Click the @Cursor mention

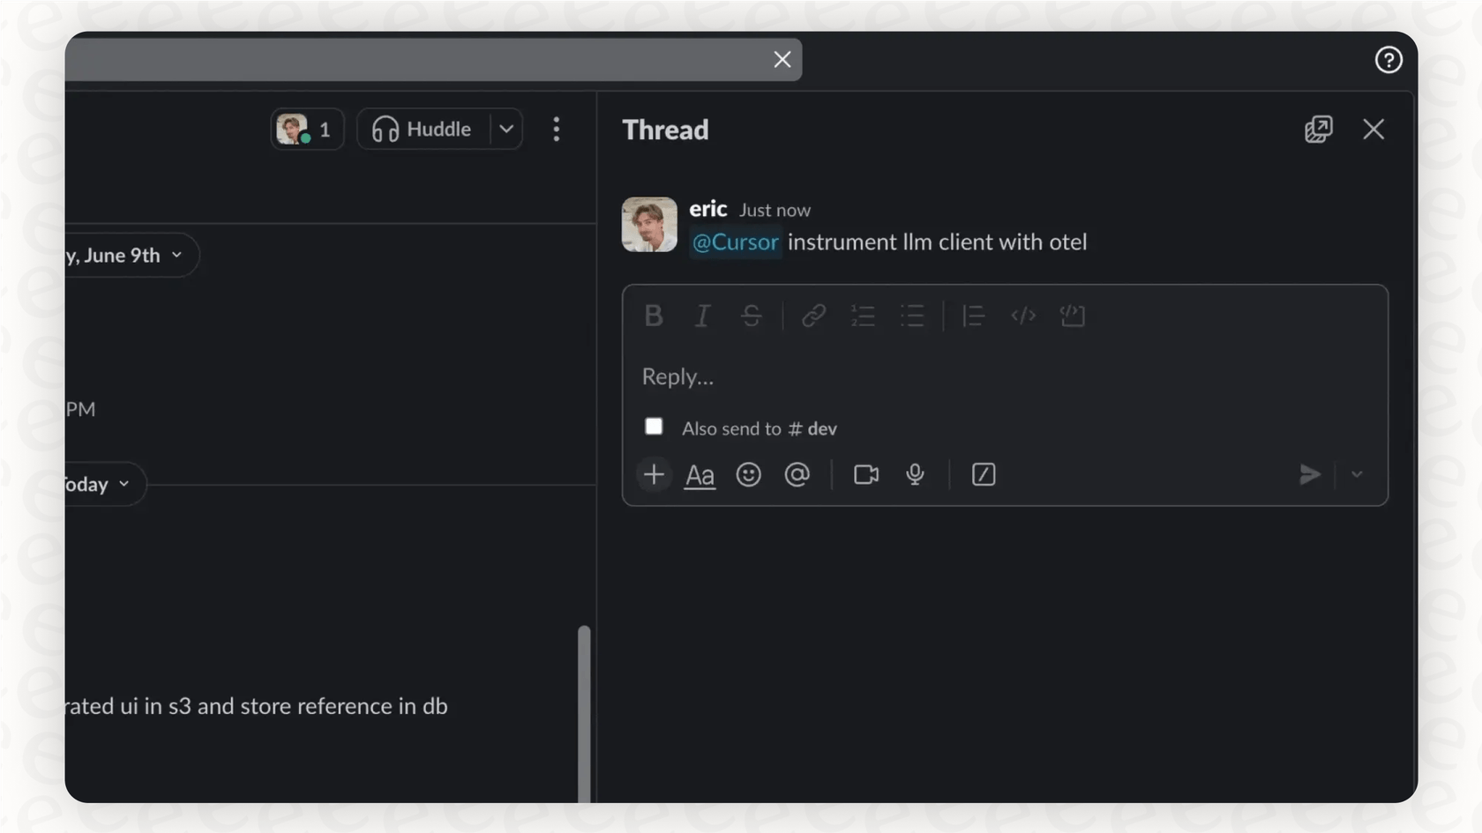(x=734, y=242)
